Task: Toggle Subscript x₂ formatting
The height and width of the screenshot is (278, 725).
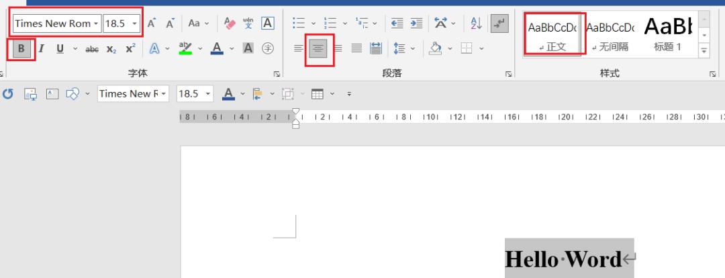Action: 111,49
